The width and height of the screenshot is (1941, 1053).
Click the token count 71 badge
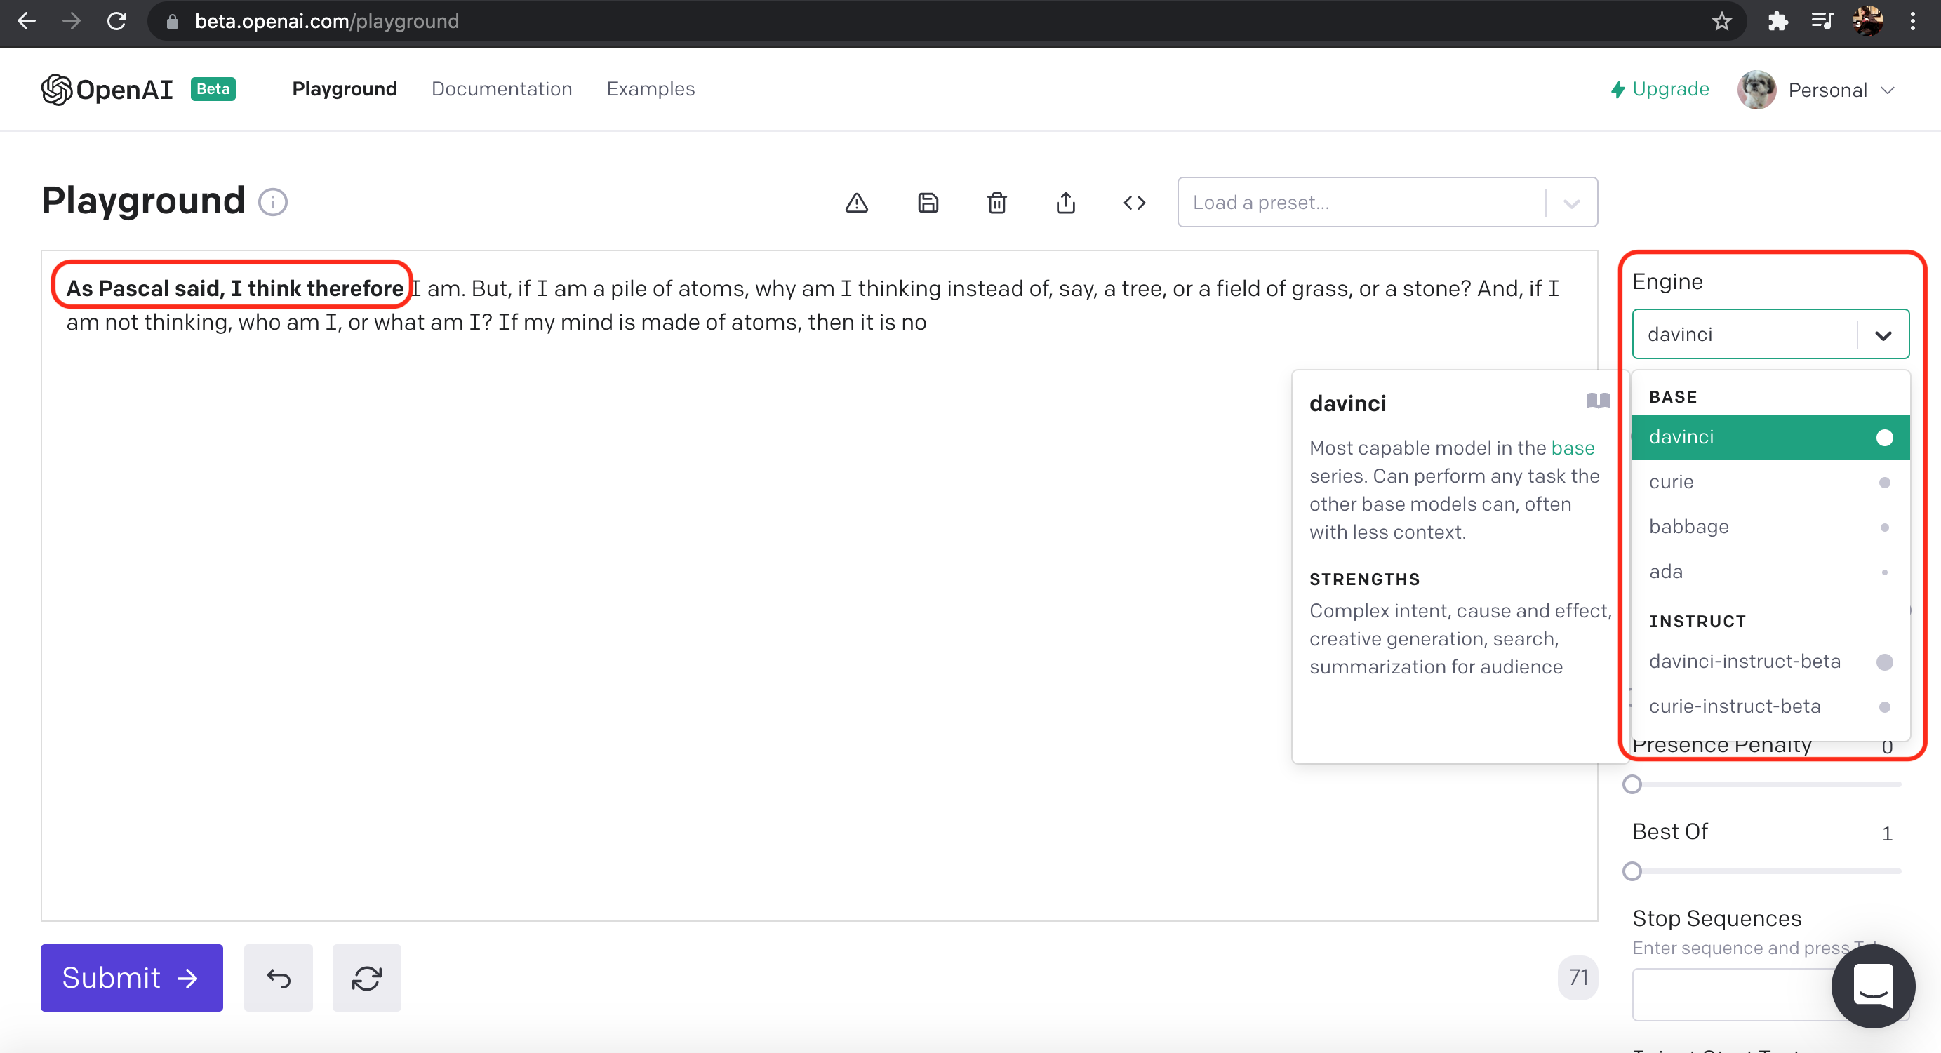[1578, 978]
